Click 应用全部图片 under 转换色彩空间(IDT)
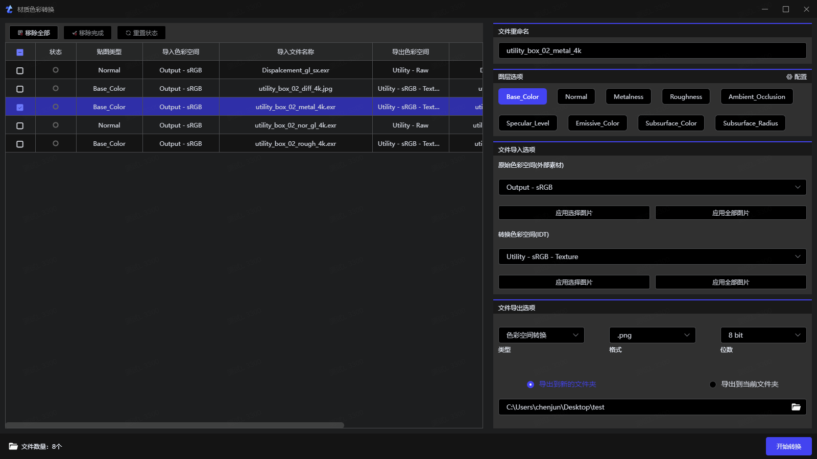Viewport: 817px width, 459px height. coord(730,282)
